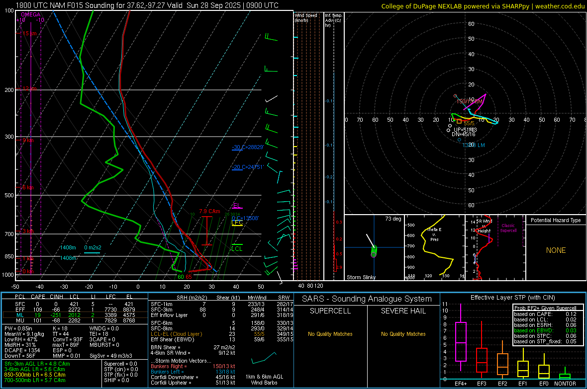Screen dimensions: 587x389
Task: Click the magenta 'EL' level marker
Action: 237,206
